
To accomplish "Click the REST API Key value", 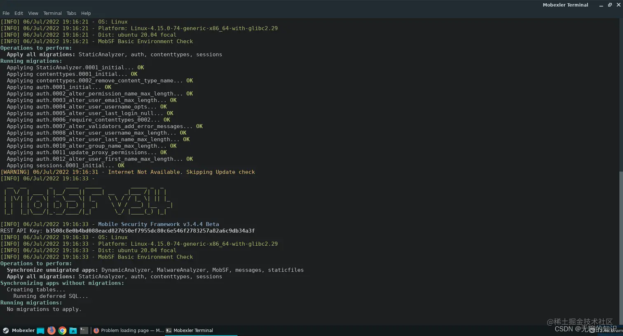I will click(x=150, y=231).
